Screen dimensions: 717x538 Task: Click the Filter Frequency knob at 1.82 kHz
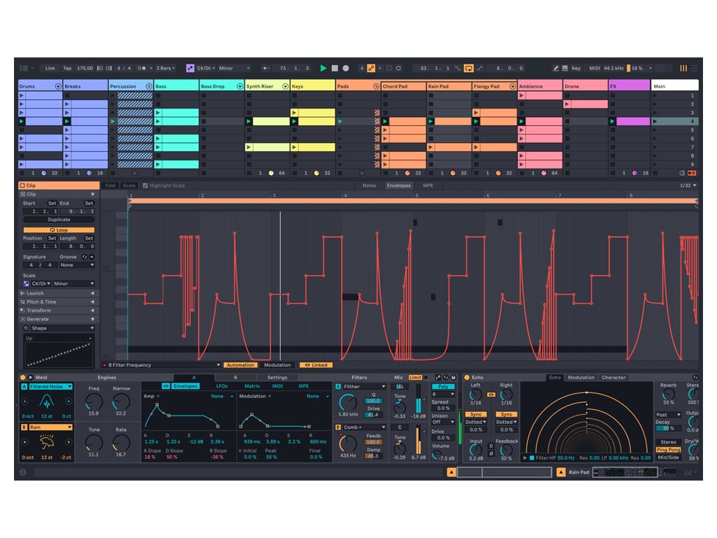click(347, 402)
